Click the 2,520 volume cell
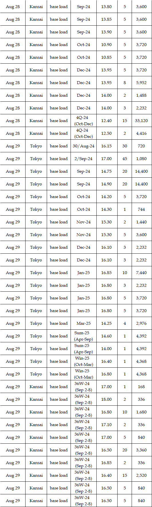This screenshot has height=507, width=152. click(x=142, y=475)
